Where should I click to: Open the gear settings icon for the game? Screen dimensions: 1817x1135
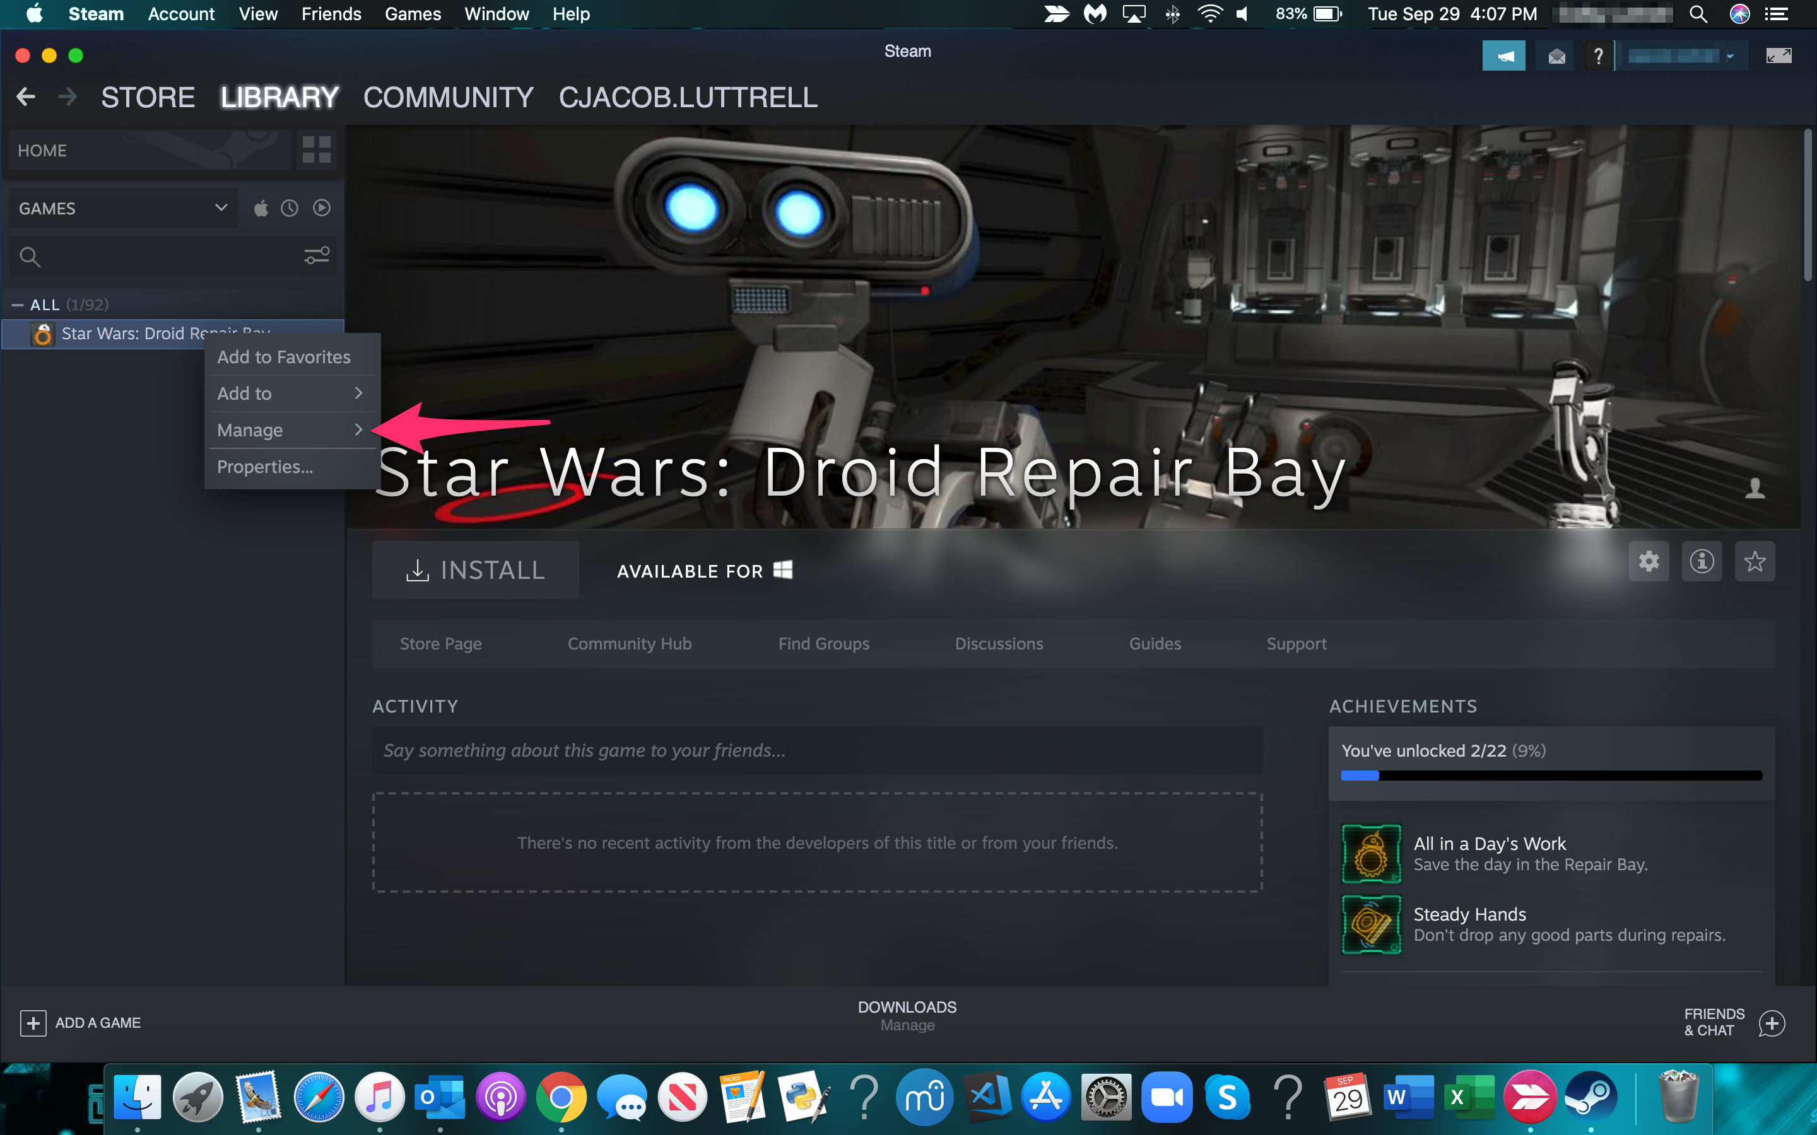click(x=1649, y=561)
